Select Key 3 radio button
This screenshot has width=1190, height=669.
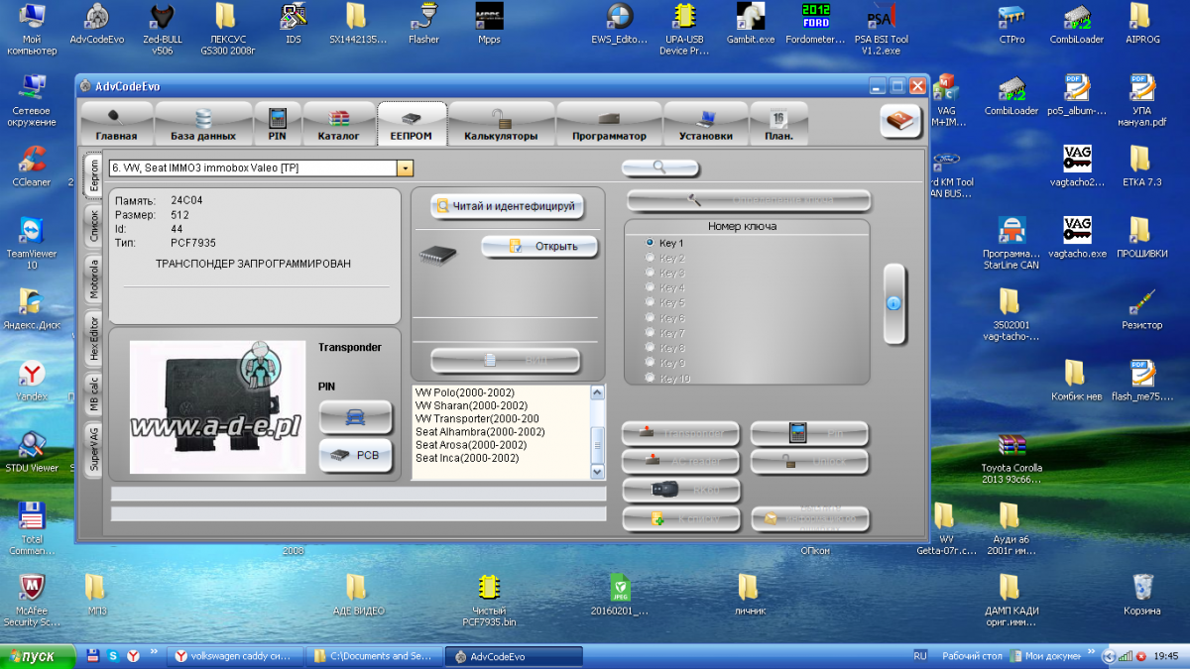coord(651,273)
